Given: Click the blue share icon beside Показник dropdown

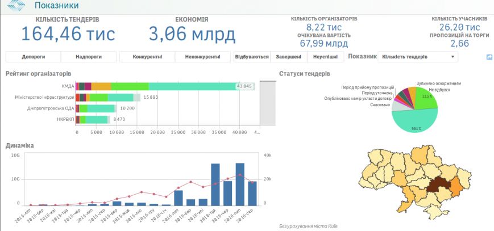Looking at the screenshot, I should tap(489, 57).
